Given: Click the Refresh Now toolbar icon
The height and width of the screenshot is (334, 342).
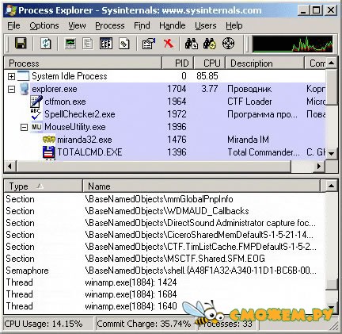Looking at the screenshot, I should (45, 43).
